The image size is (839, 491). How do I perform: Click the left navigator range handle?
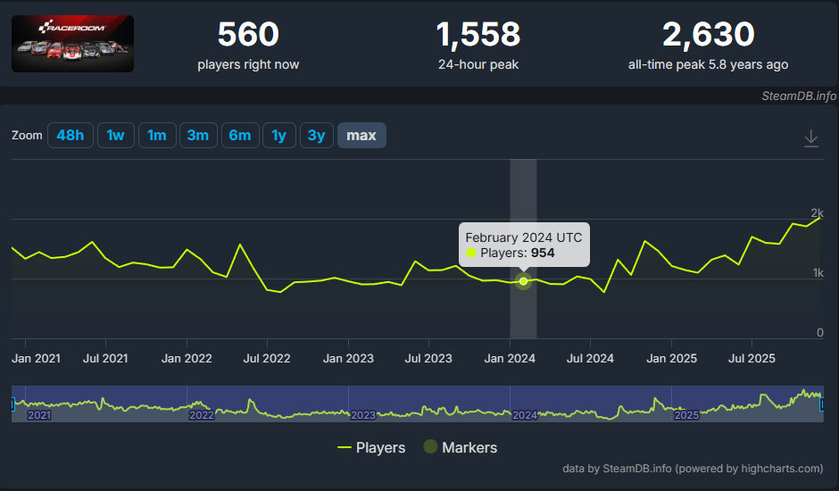12,404
